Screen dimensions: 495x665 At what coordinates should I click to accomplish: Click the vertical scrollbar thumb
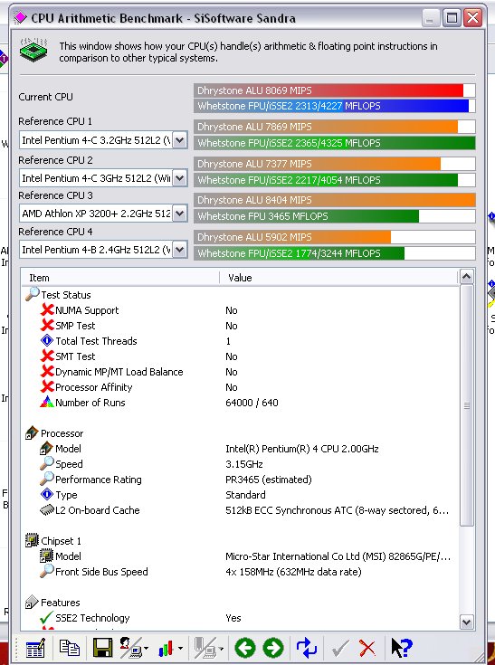(467, 405)
